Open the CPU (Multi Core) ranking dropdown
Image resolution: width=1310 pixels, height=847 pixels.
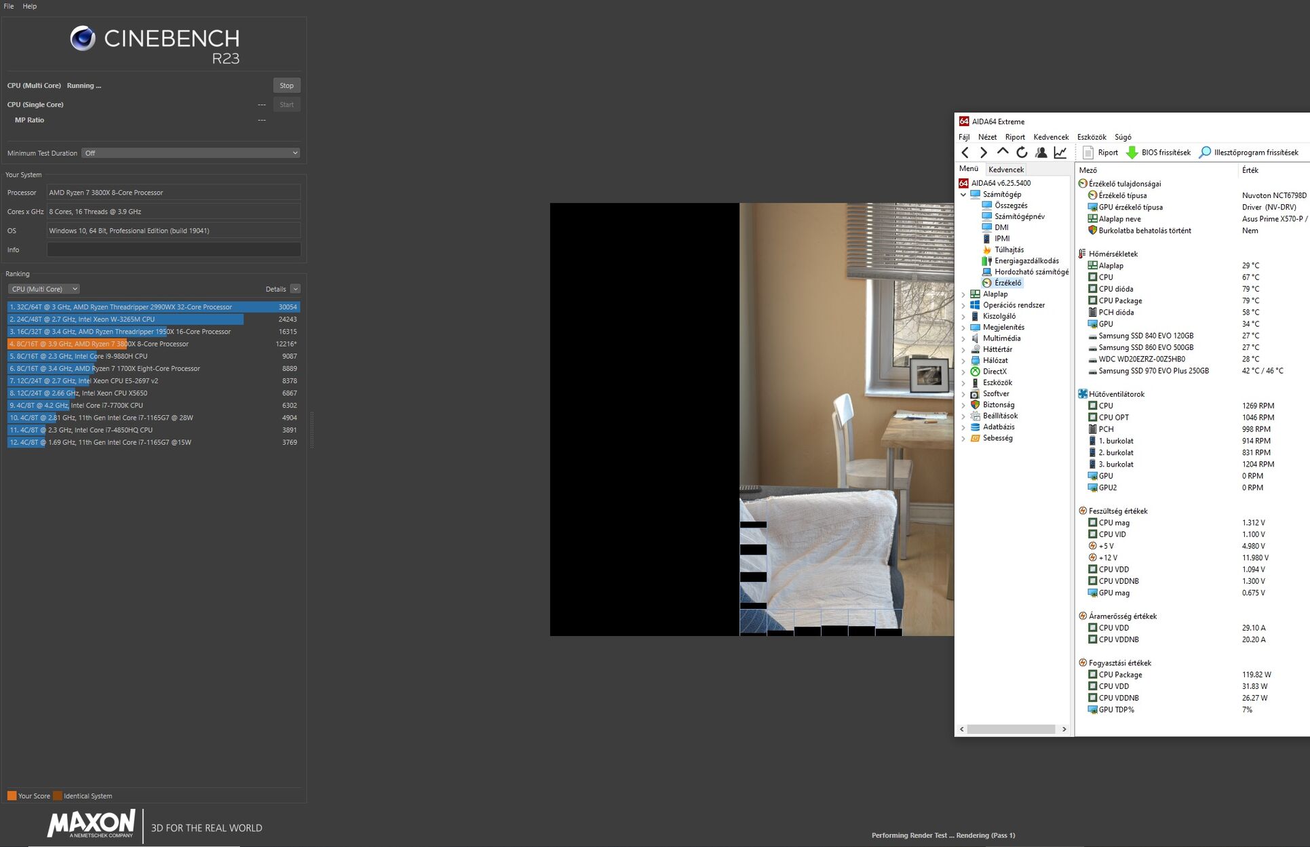(44, 289)
